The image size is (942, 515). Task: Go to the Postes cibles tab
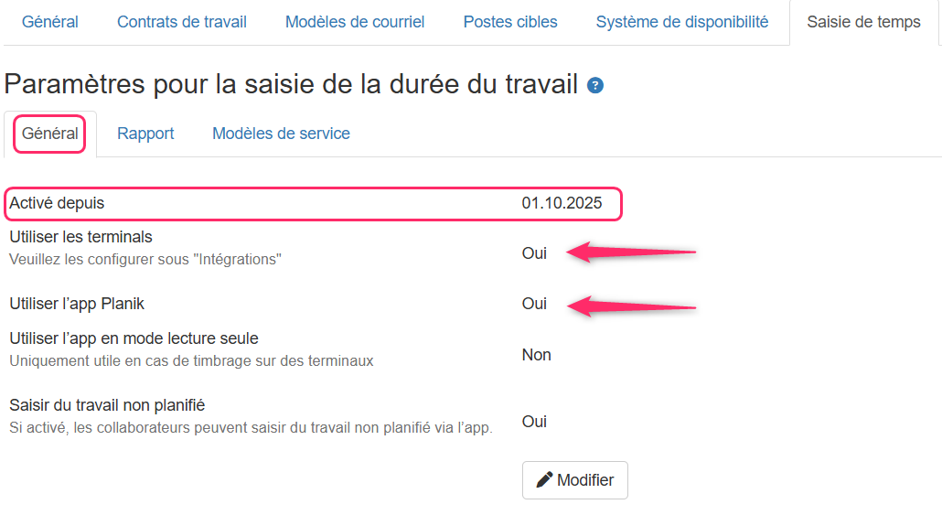[x=510, y=22]
